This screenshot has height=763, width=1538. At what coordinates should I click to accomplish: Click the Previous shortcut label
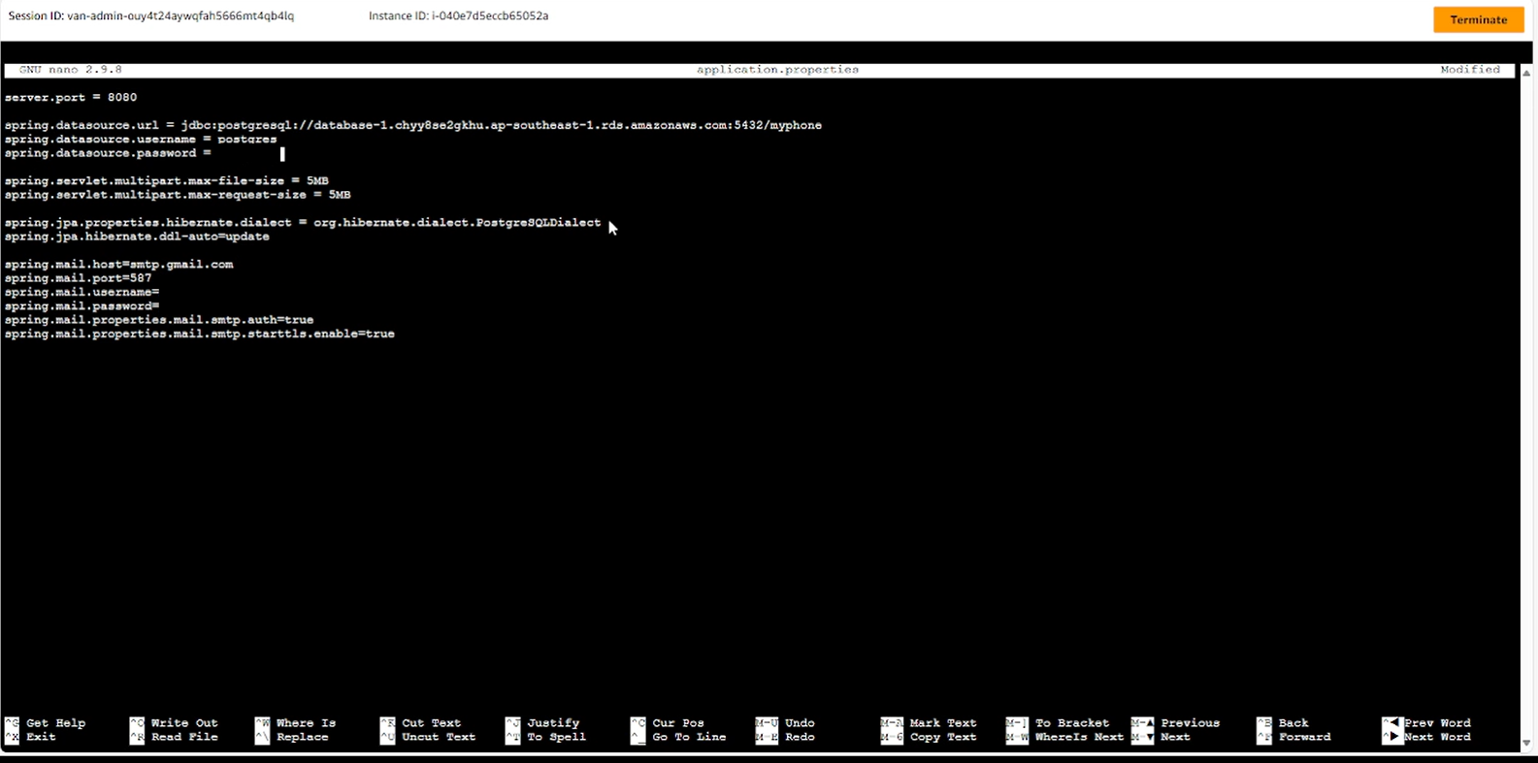[1191, 723]
